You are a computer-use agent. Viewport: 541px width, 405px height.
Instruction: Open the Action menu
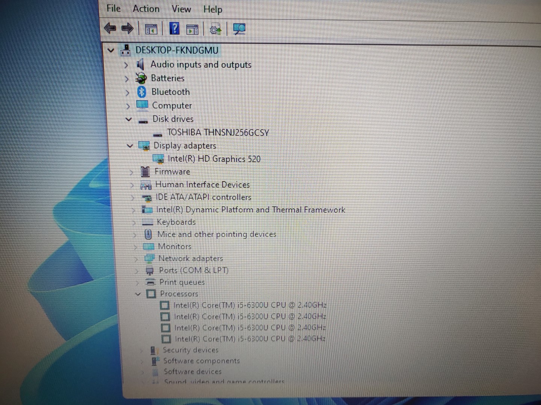(146, 9)
